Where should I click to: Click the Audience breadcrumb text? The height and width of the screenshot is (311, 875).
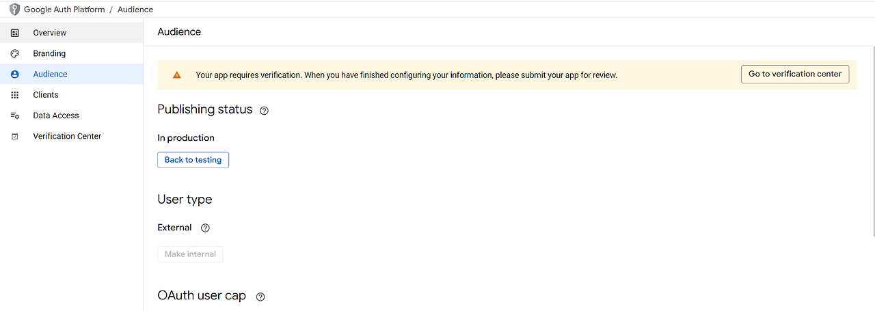click(135, 10)
